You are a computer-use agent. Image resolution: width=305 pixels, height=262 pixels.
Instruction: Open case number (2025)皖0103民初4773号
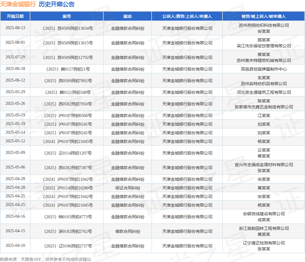tap(67, 217)
